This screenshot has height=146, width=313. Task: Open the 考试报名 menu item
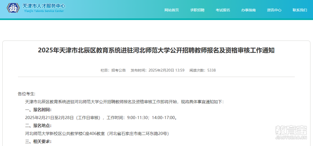[x=223, y=10]
